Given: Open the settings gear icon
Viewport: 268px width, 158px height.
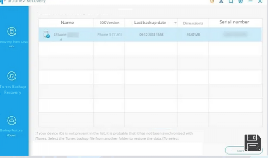Looking at the screenshot, I should (x=241, y=1).
